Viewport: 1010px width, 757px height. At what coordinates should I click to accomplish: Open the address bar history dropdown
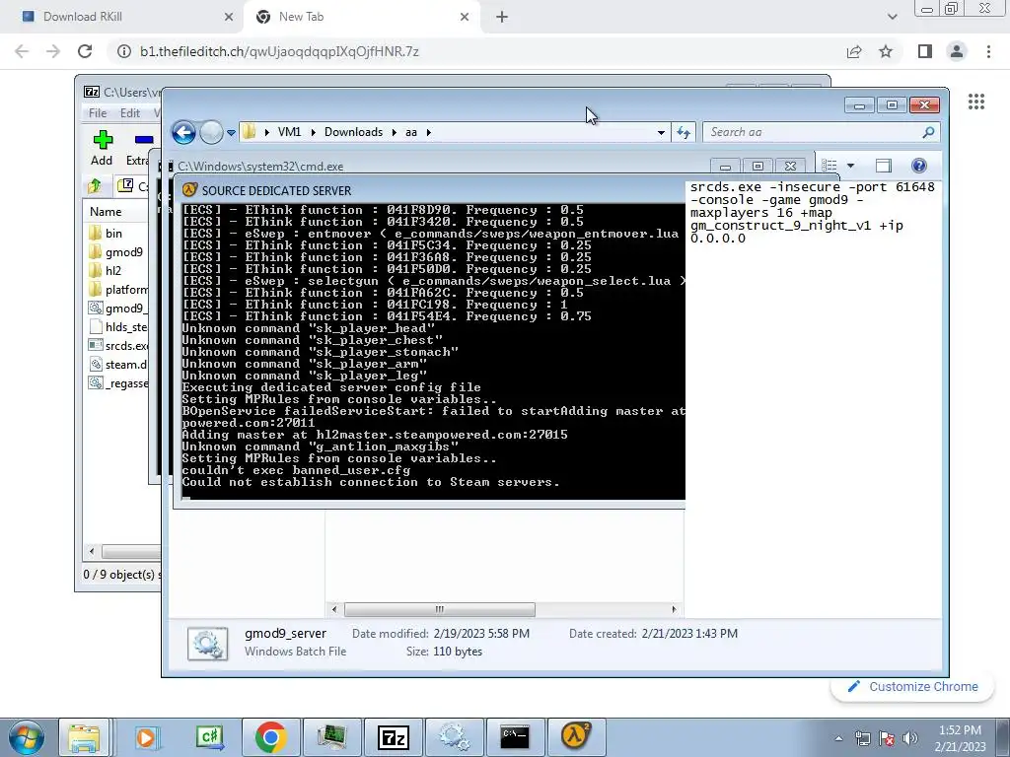click(661, 133)
